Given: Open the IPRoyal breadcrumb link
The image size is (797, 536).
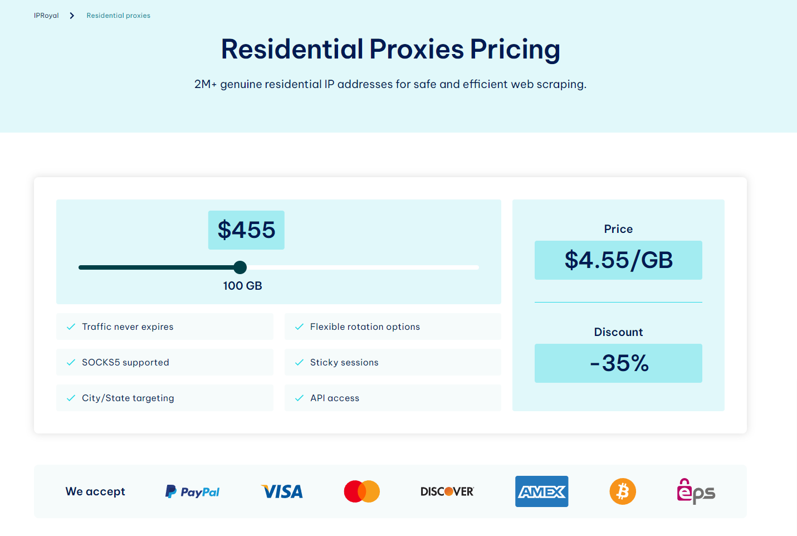Looking at the screenshot, I should (46, 16).
